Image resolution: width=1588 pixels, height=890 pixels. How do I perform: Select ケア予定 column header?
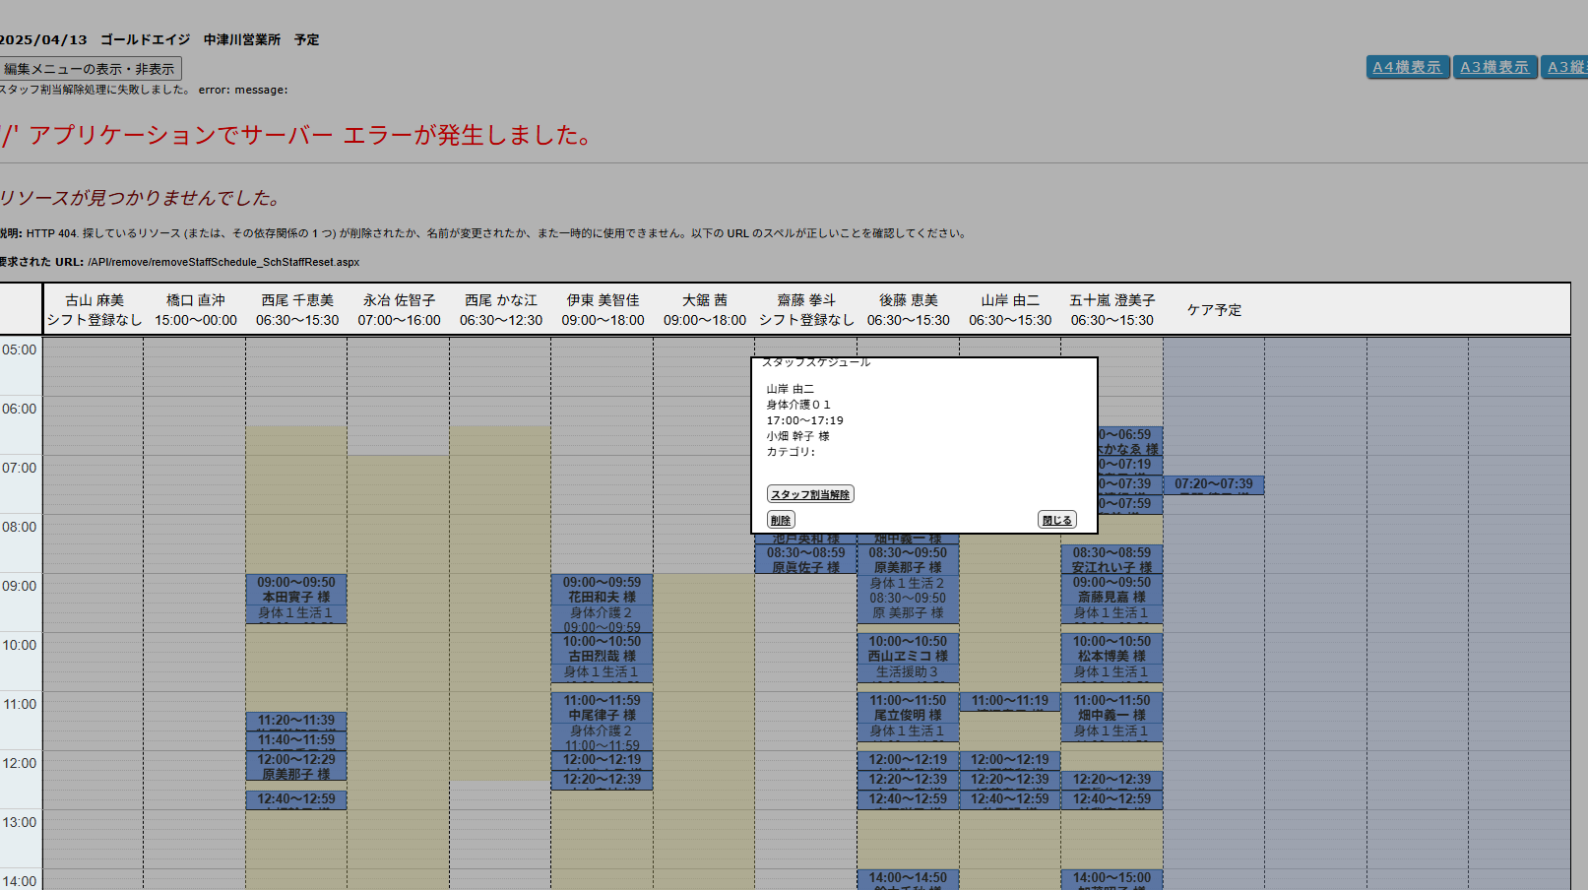click(1214, 309)
